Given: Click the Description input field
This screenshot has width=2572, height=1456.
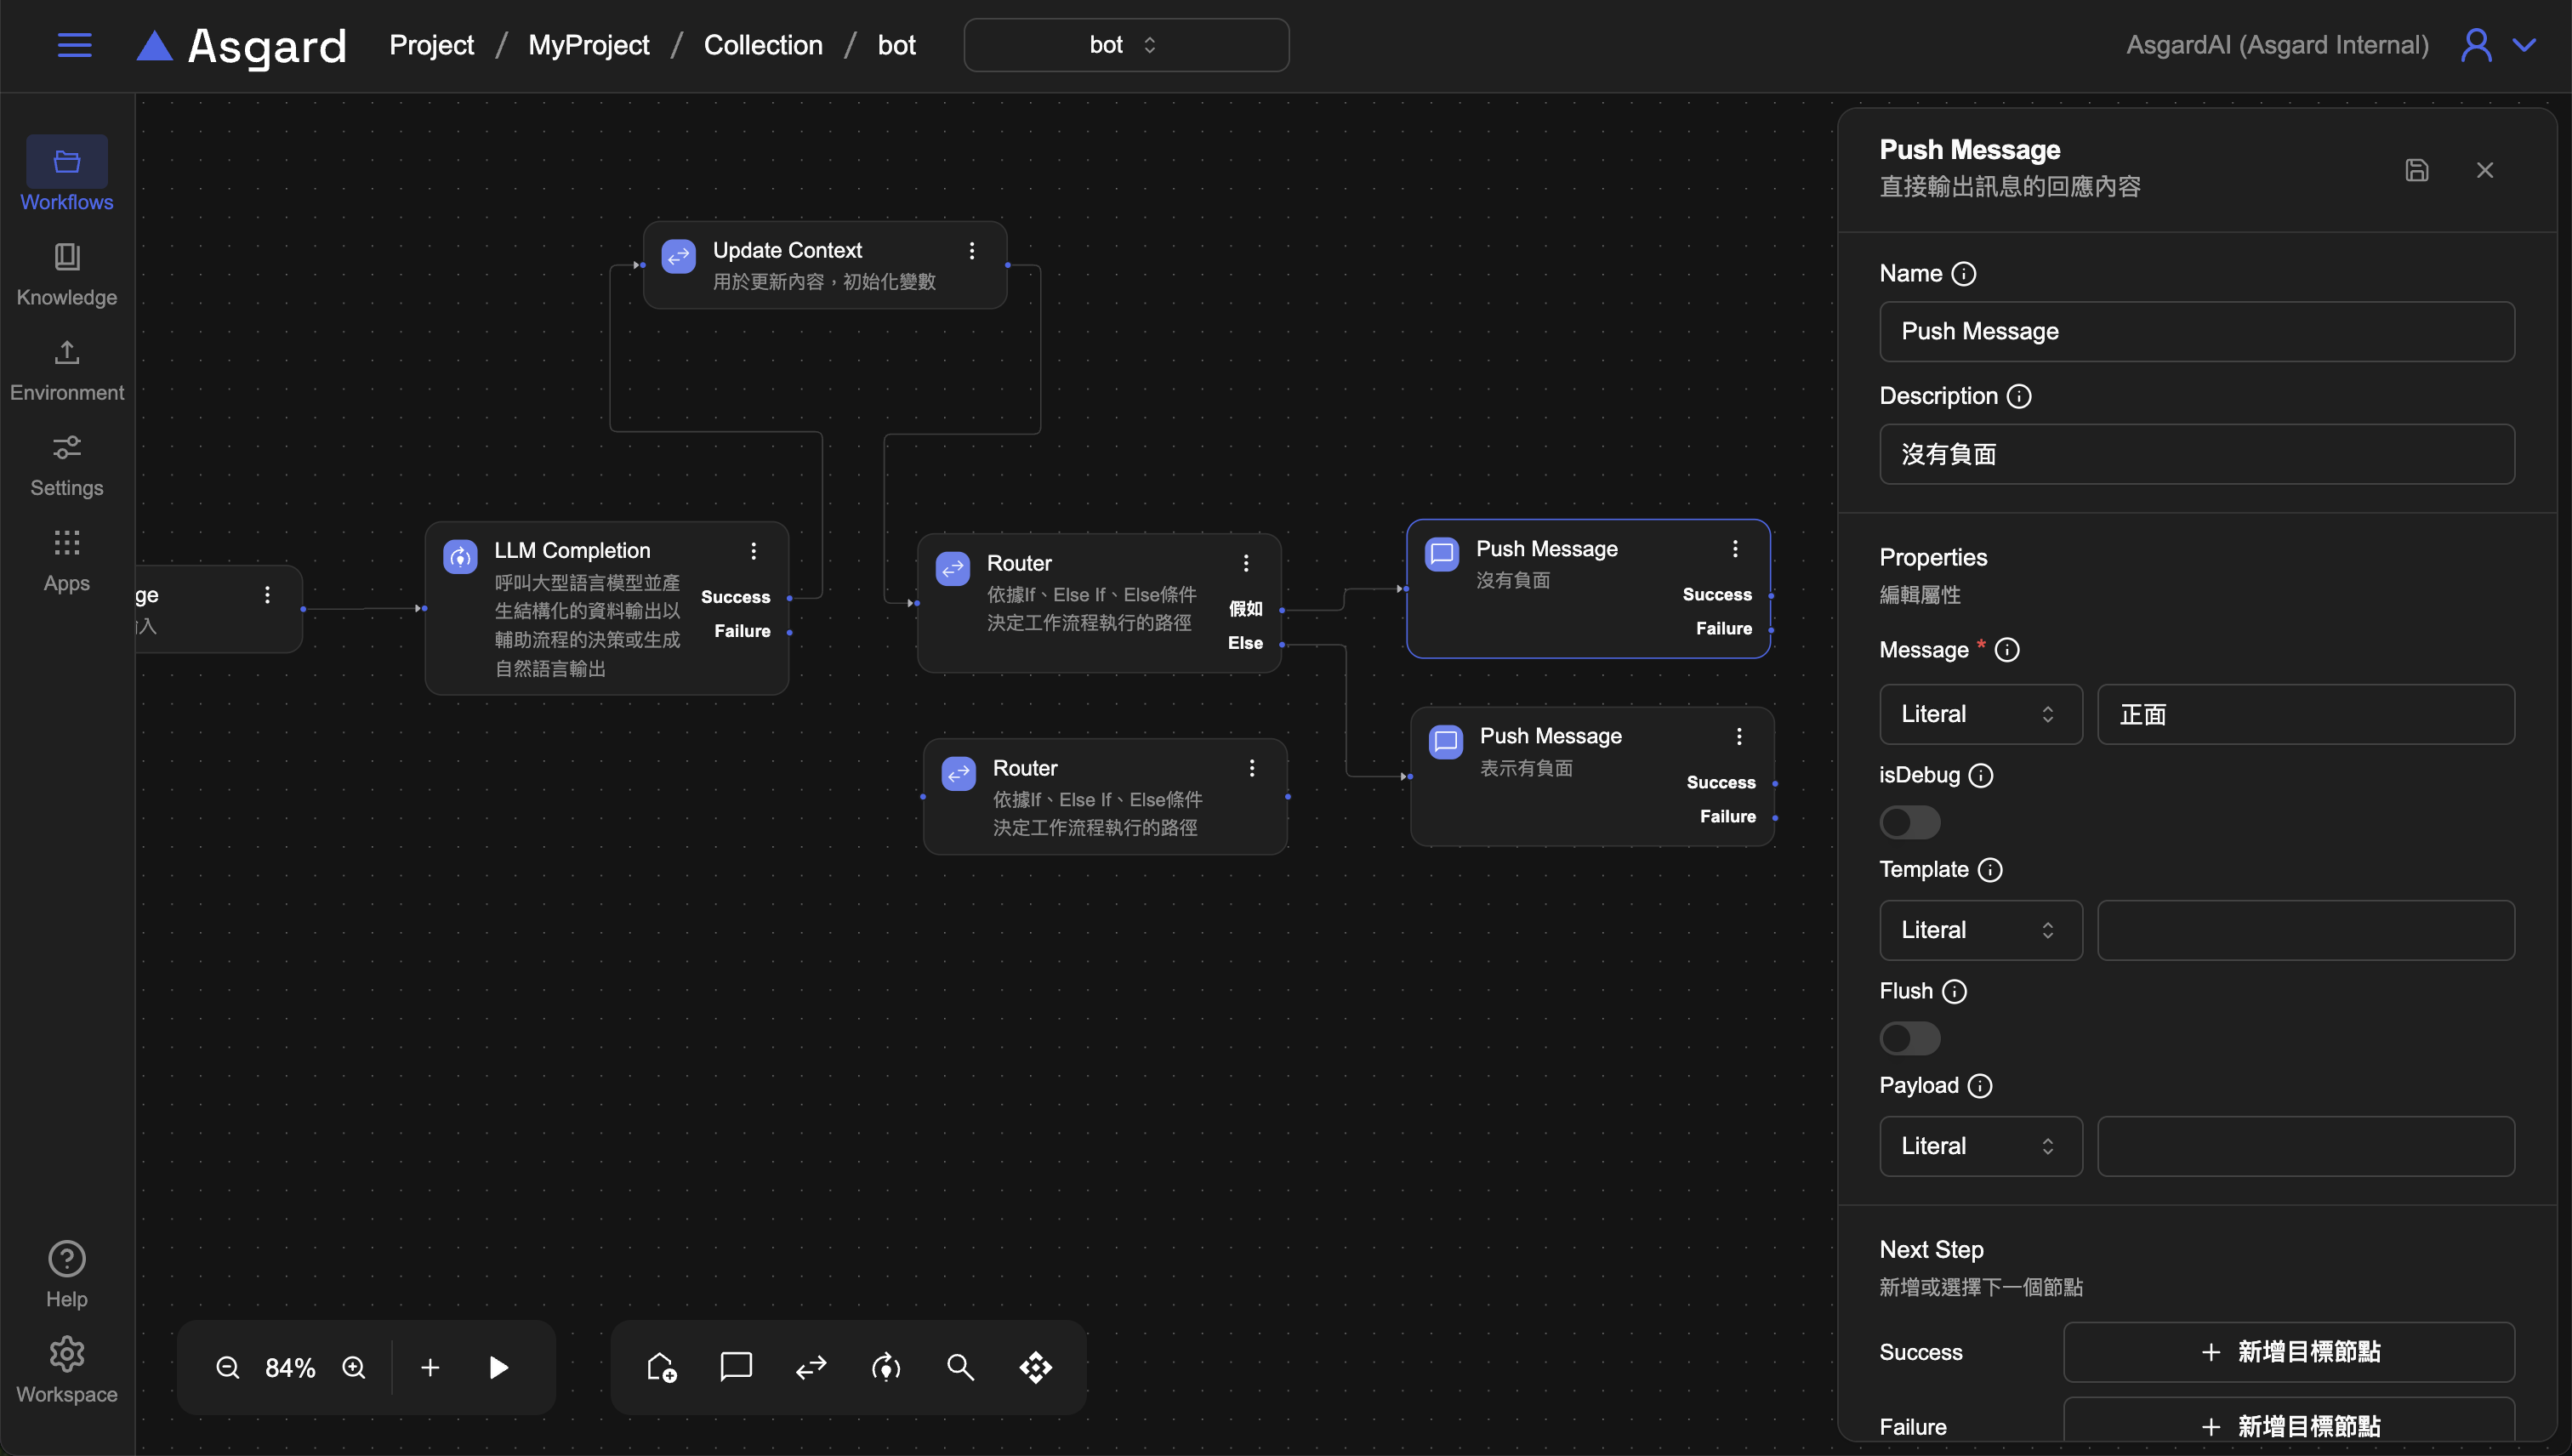Looking at the screenshot, I should (x=2196, y=454).
